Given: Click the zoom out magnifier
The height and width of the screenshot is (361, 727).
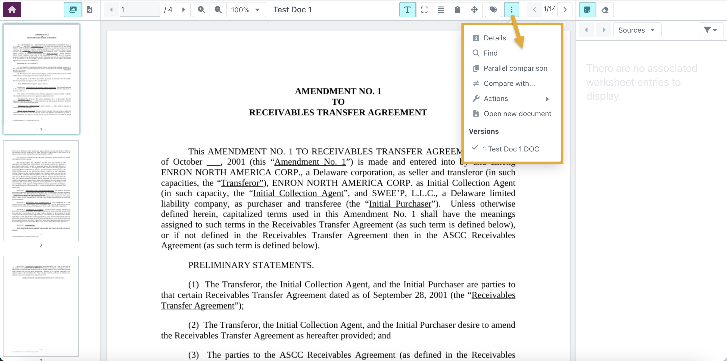Looking at the screenshot, I should [x=218, y=10].
